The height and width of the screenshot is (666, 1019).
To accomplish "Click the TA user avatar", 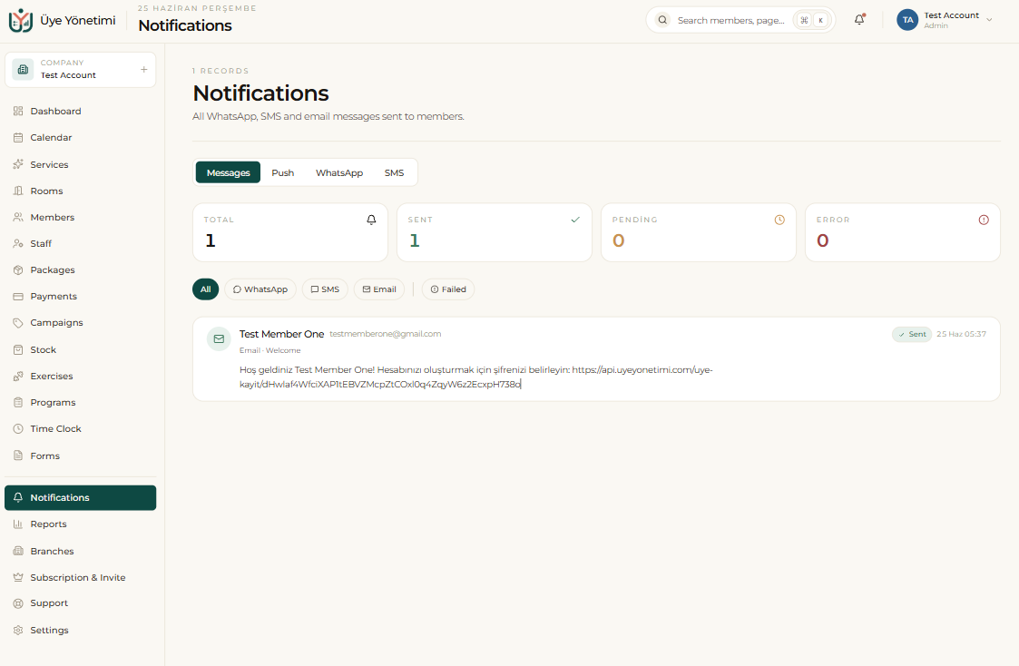I will tap(907, 20).
